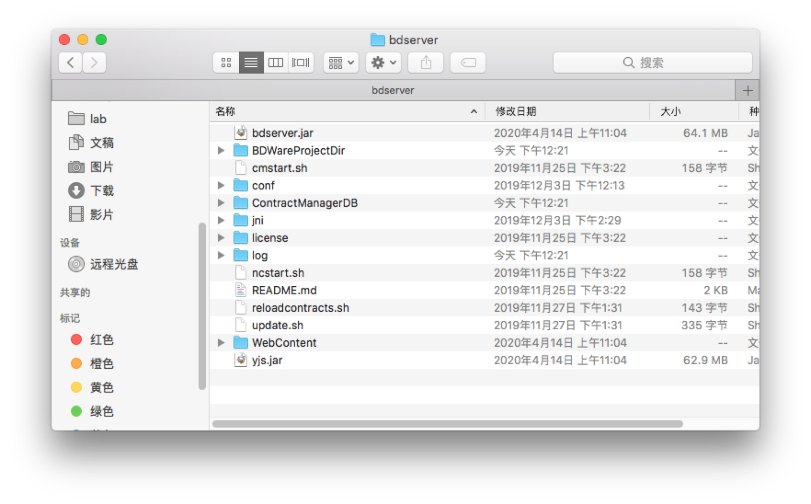Expand the BDWareProjectDir folder
Image resolution: width=811 pixels, height=504 pixels.
click(x=221, y=151)
